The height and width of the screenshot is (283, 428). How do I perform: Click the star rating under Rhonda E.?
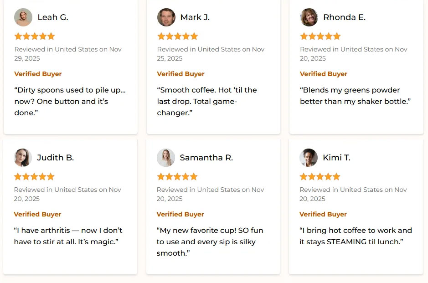coord(320,36)
